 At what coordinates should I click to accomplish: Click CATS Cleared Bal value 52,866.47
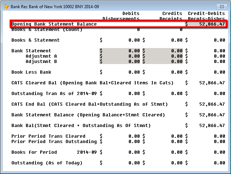212,83
